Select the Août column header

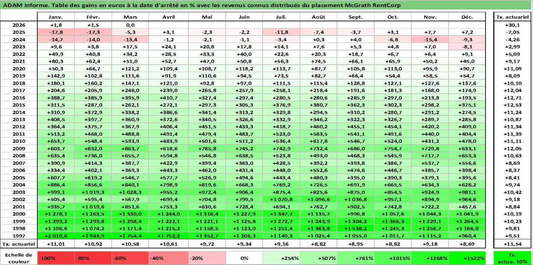pyautogui.click(x=319, y=17)
